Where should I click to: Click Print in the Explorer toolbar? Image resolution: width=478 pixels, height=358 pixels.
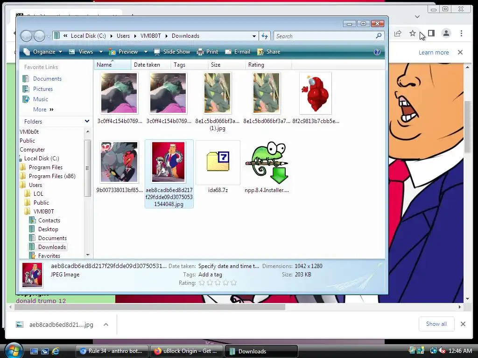click(208, 52)
